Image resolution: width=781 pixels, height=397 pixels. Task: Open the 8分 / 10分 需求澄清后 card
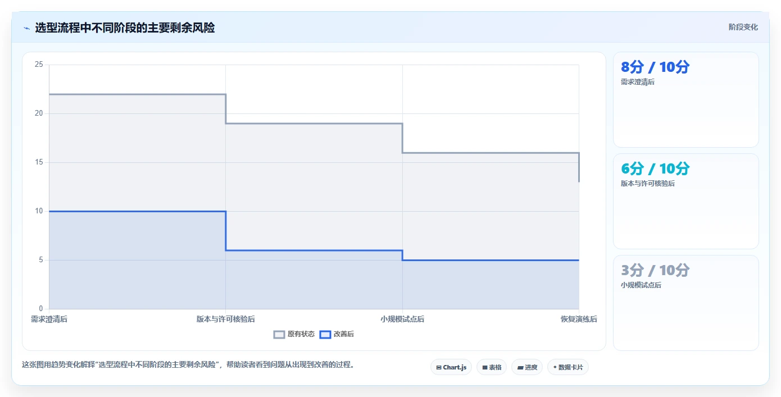[686, 100]
